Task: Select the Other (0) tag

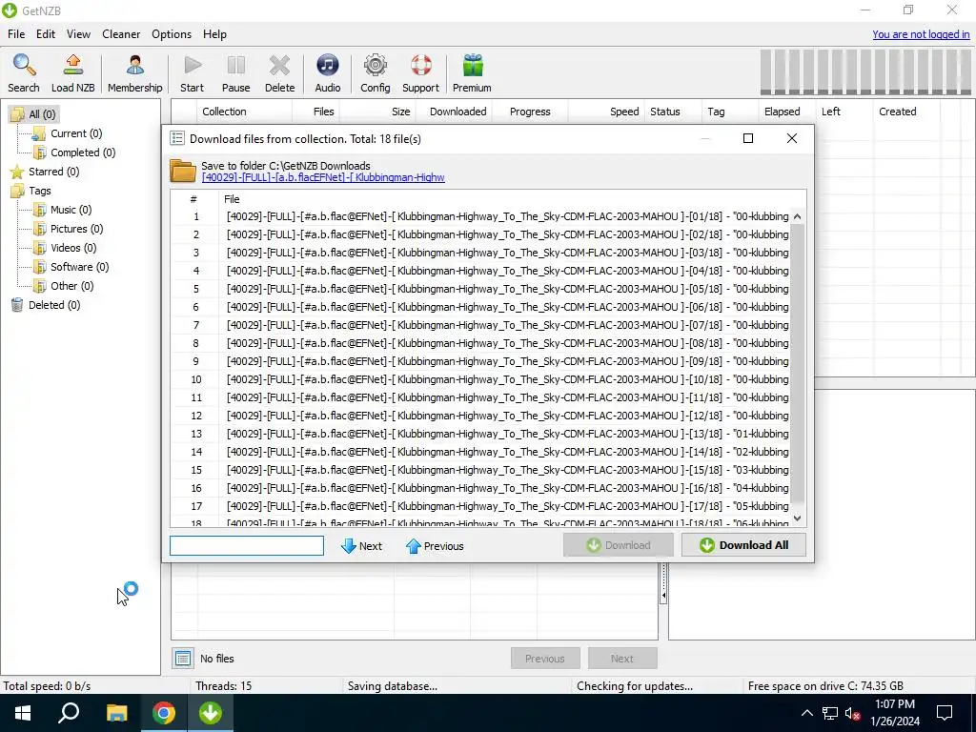Action: coord(64,286)
